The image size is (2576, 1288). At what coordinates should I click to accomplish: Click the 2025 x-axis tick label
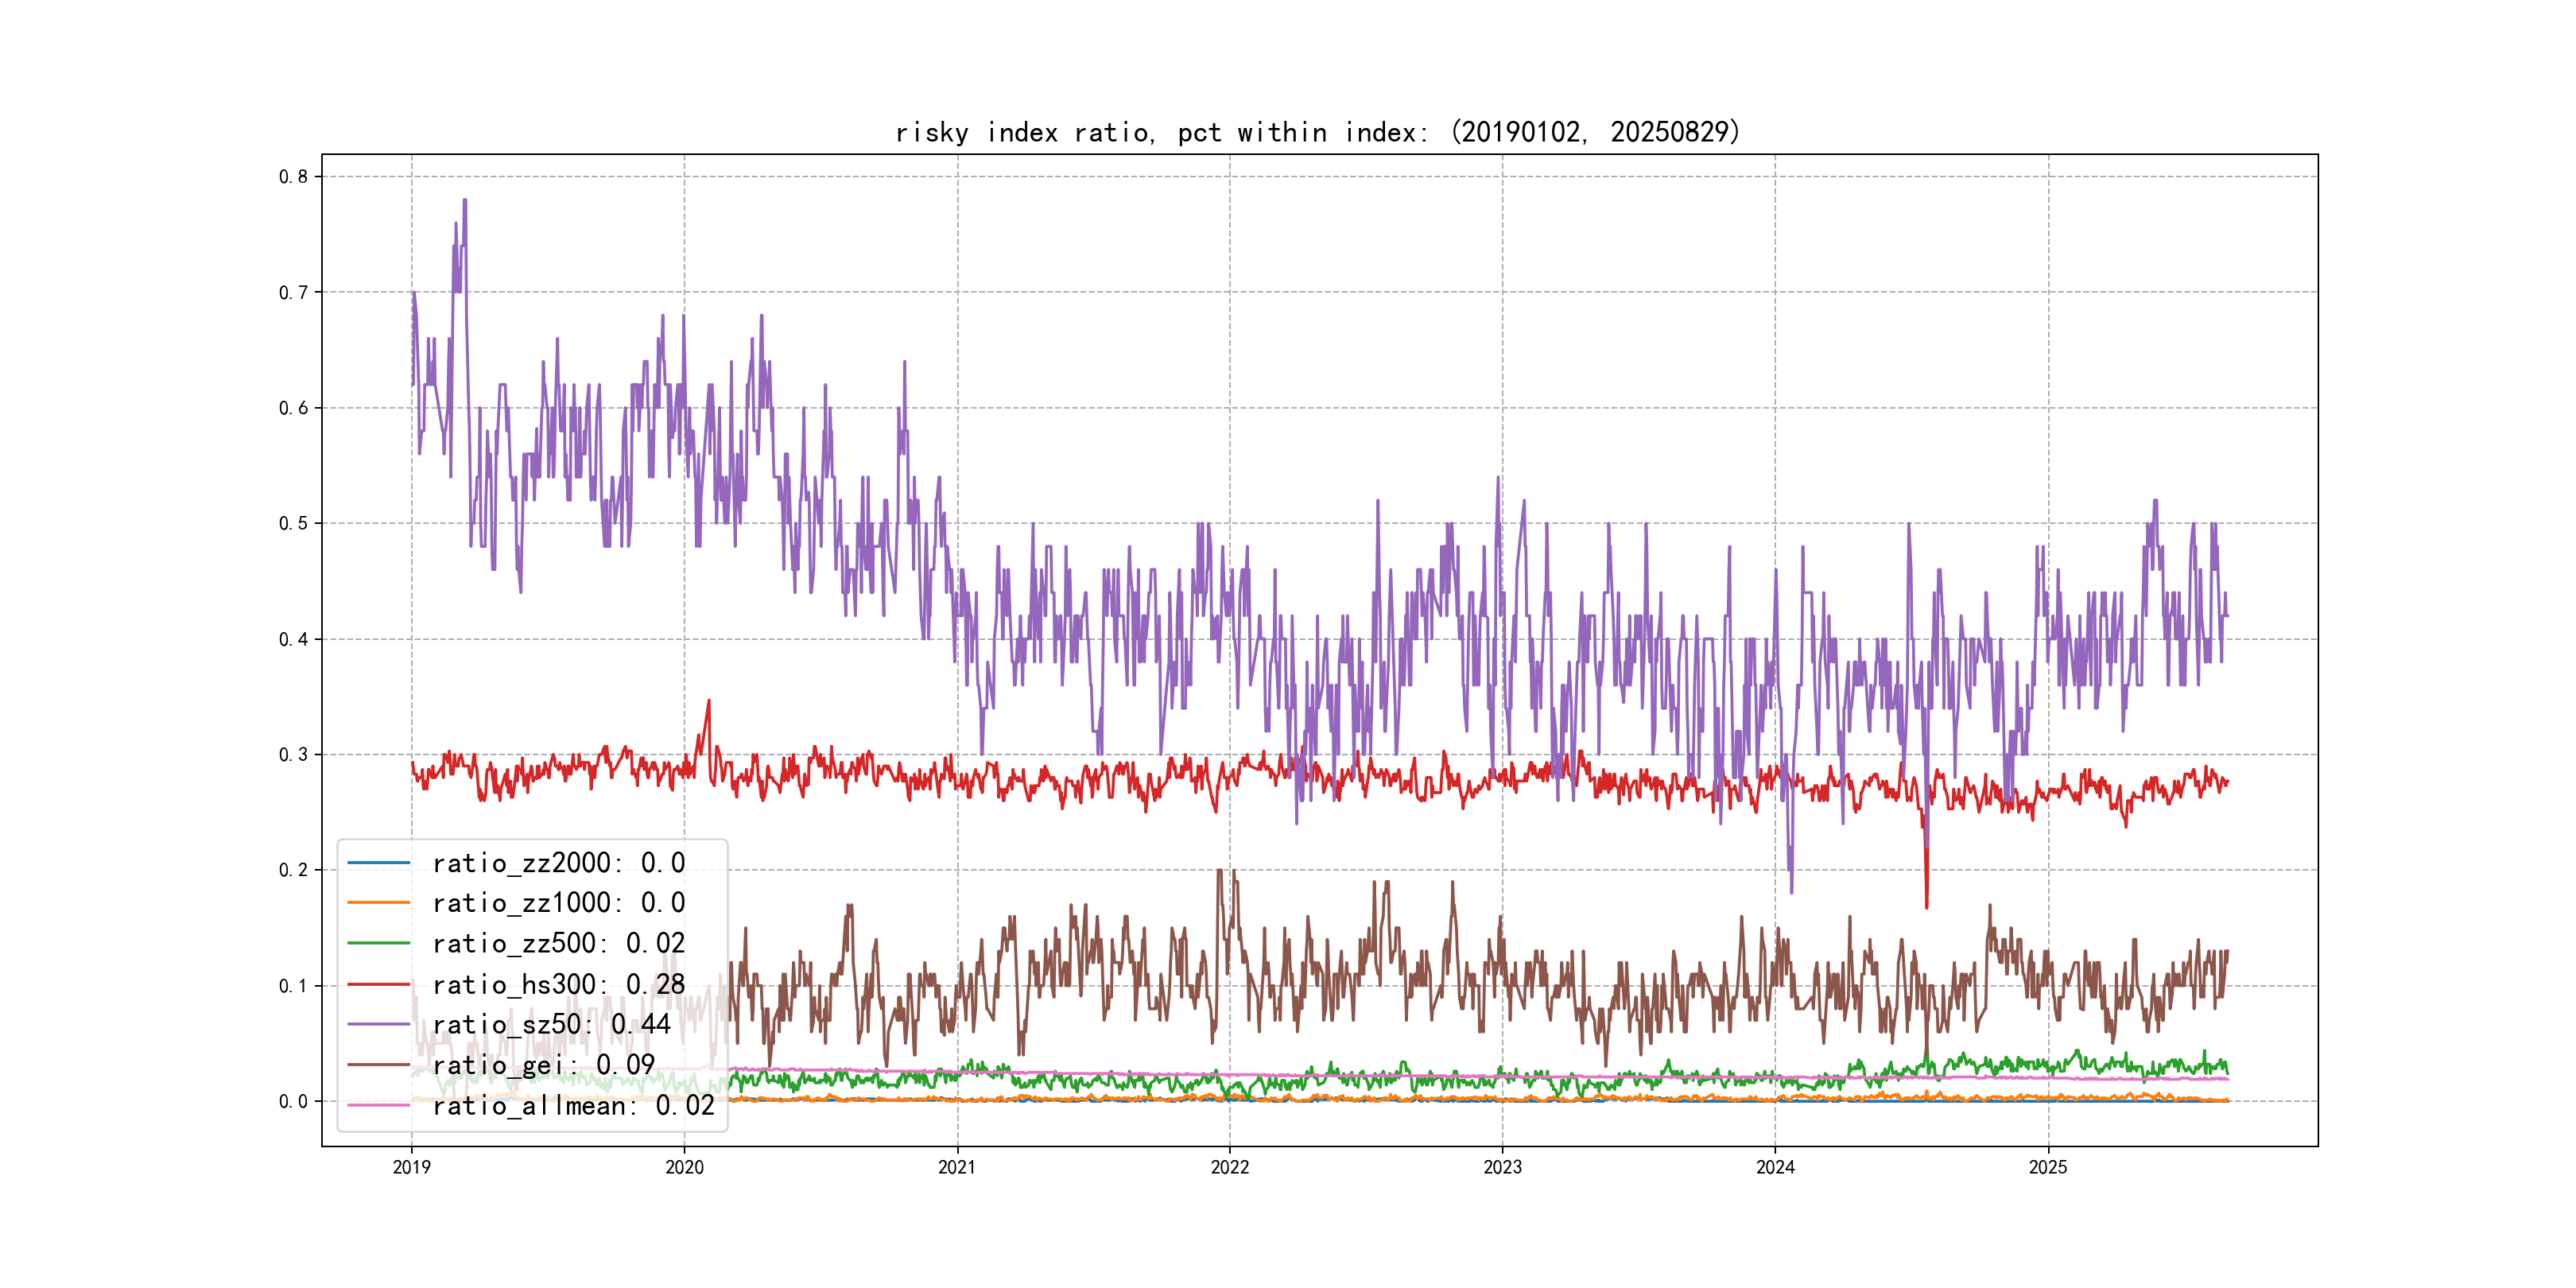tap(2047, 1167)
